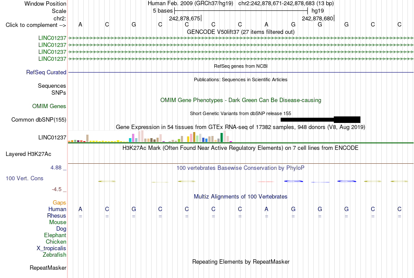Click the LINC01237 label beside the GTEx chart
Screen dimensions: 414x278
52,137
